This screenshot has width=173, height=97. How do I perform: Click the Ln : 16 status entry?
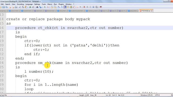pyautogui.click(x=108, y=95)
